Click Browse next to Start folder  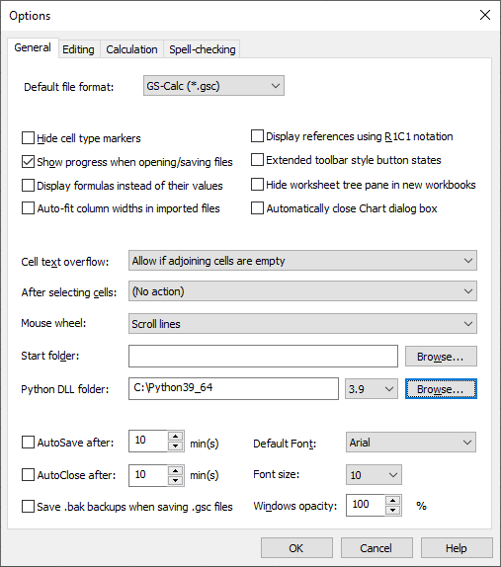click(x=441, y=357)
